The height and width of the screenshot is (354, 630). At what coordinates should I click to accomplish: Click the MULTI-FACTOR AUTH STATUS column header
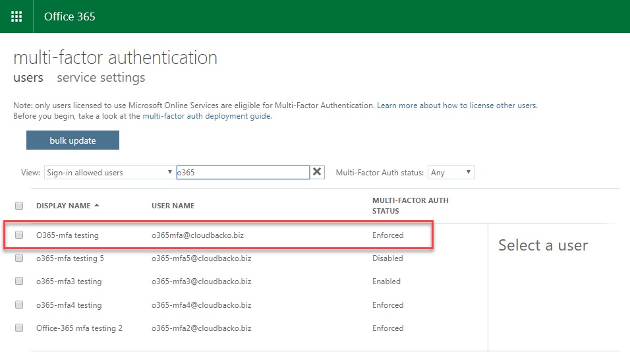410,206
